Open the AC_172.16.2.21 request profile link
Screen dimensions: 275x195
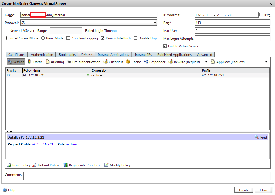[x=43, y=144]
